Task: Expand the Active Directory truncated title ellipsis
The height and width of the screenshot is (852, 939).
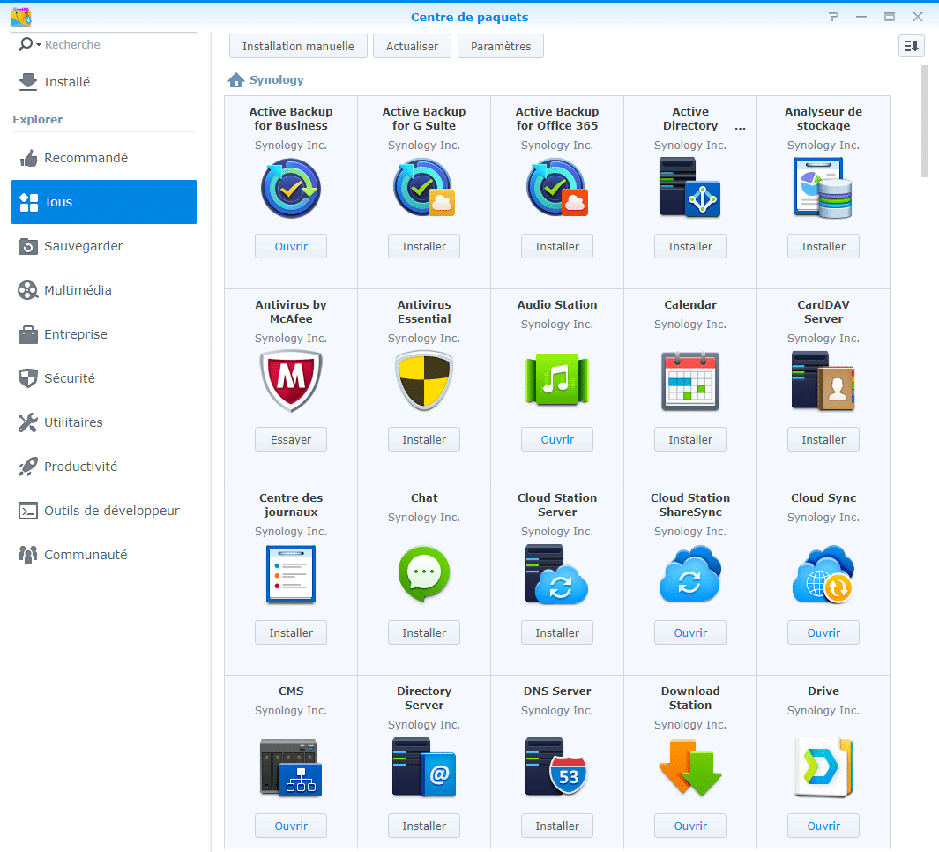Action: [x=741, y=126]
